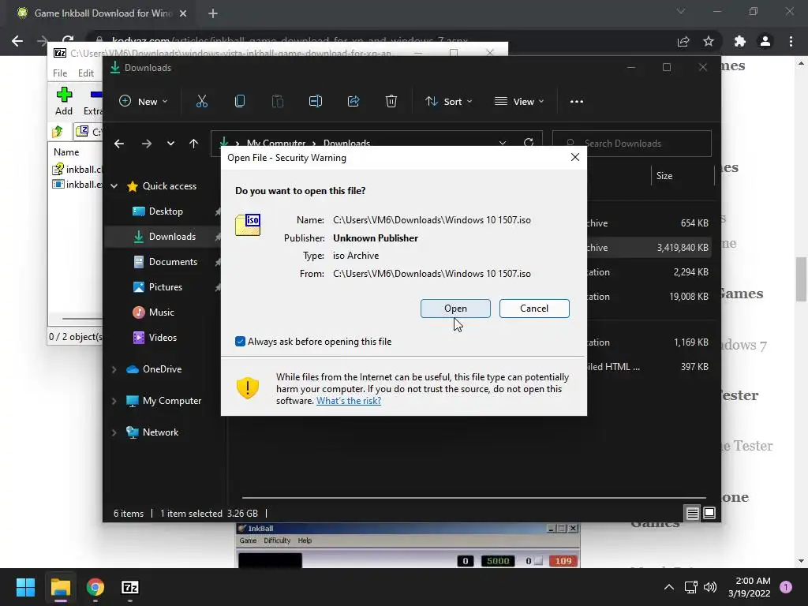Image resolution: width=808 pixels, height=606 pixels.
Task: Open Chrome Extensions puzzle icon
Action: click(740, 41)
